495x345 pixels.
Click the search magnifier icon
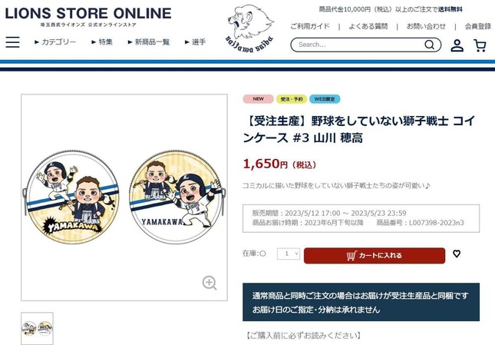[429, 45]
